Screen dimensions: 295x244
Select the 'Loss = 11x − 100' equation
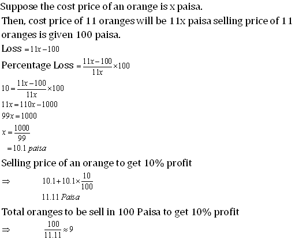tap(31, 49)
